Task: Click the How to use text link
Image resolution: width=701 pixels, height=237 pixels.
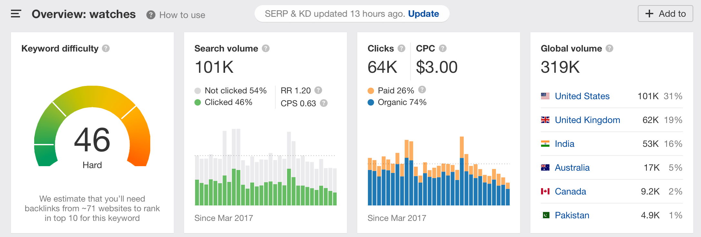Action: pos(182,15)
